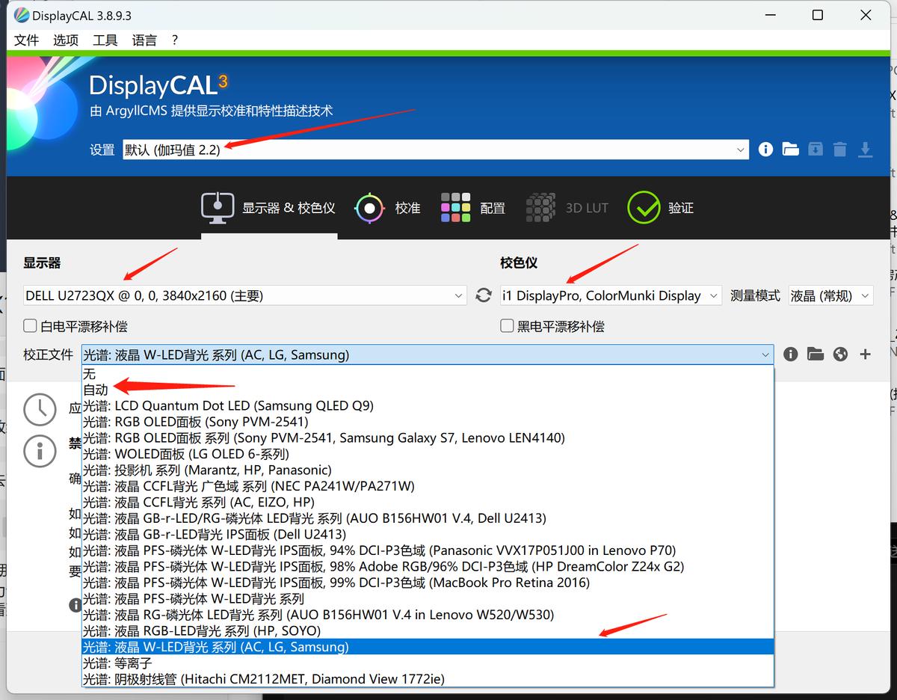The image size is (897, 700).
Task: Open the ? help menu
Action: click(175, 40)
